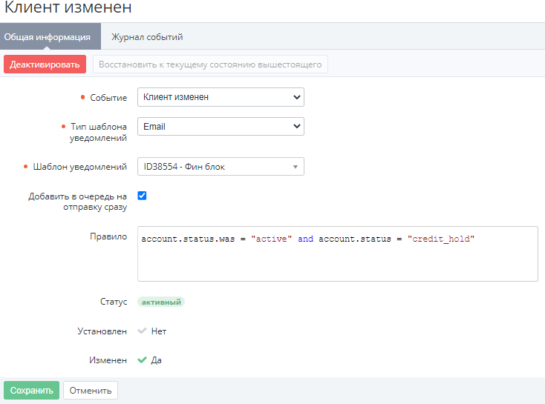This screenshot has width=545, height=404.
Task: Expand the Email notification type dropdown
Action: (221, 127)
